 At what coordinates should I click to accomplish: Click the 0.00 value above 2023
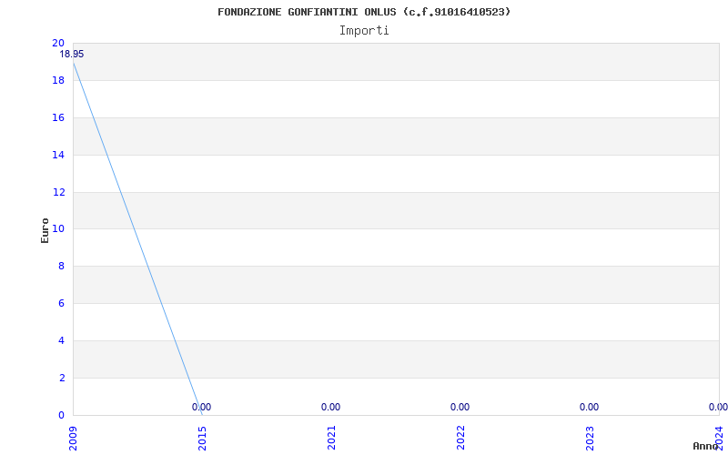[589, 407]
